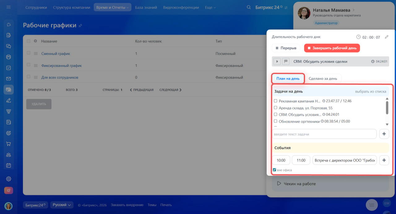Focus the введите текст задачи field

pyautogui.click(x=325, y=134)
